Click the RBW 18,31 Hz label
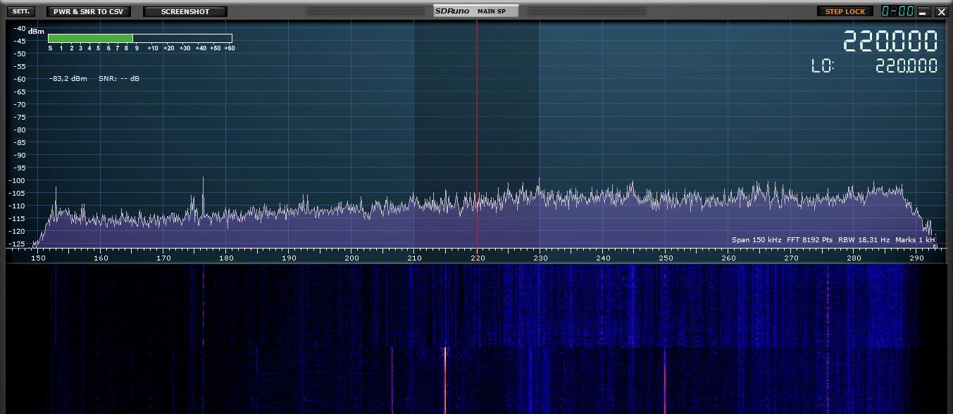 [x=864, y=240]
